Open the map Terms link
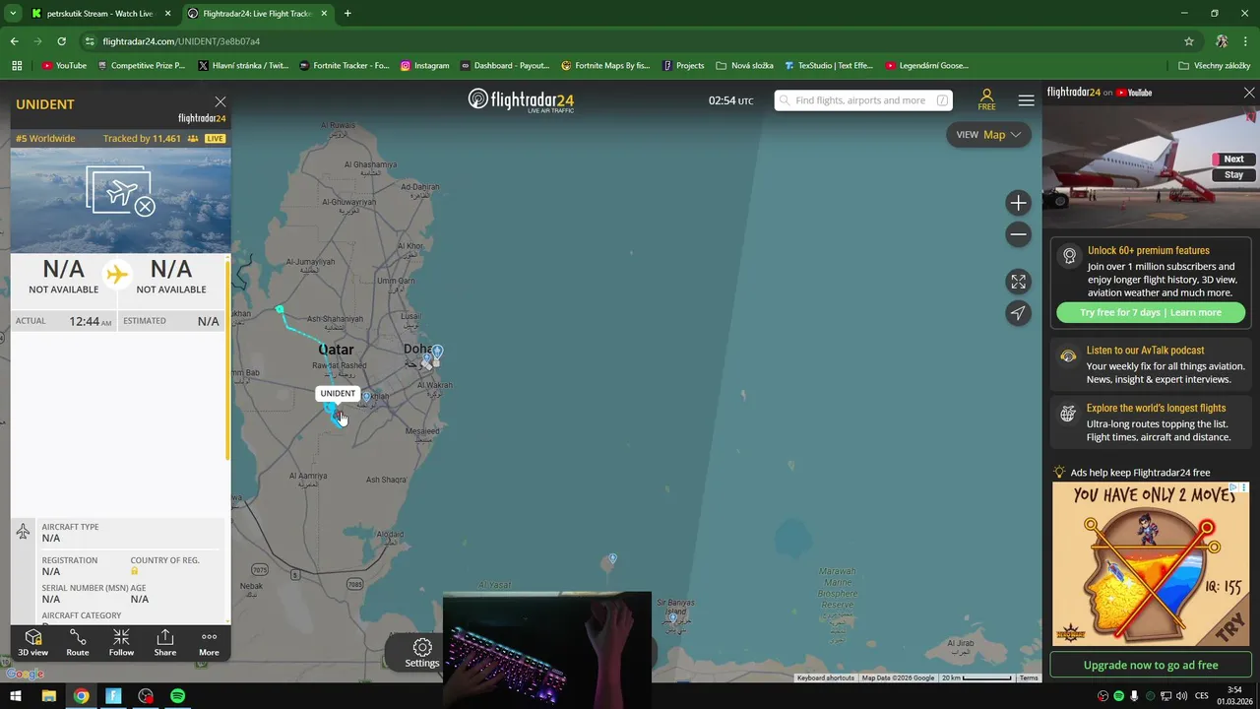The height and width of the screenshot is (709, 1260). (1029, 678)
